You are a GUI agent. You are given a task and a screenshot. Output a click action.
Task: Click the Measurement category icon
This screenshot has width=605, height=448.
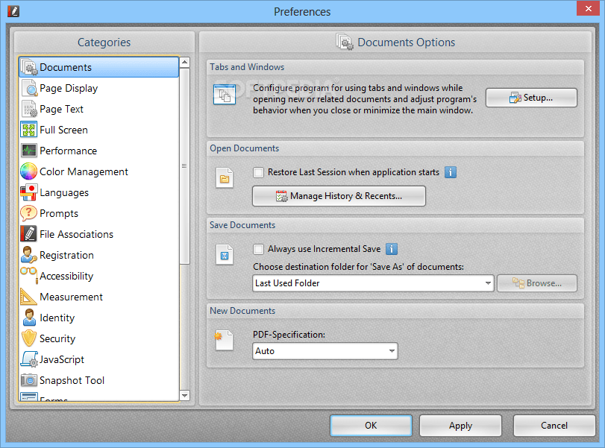(28, 297)
